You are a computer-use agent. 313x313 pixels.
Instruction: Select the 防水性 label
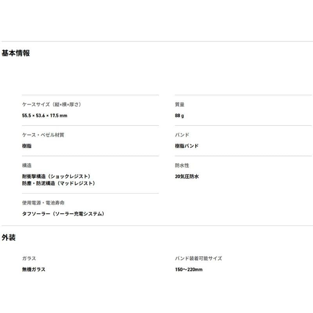click(182, 165)
